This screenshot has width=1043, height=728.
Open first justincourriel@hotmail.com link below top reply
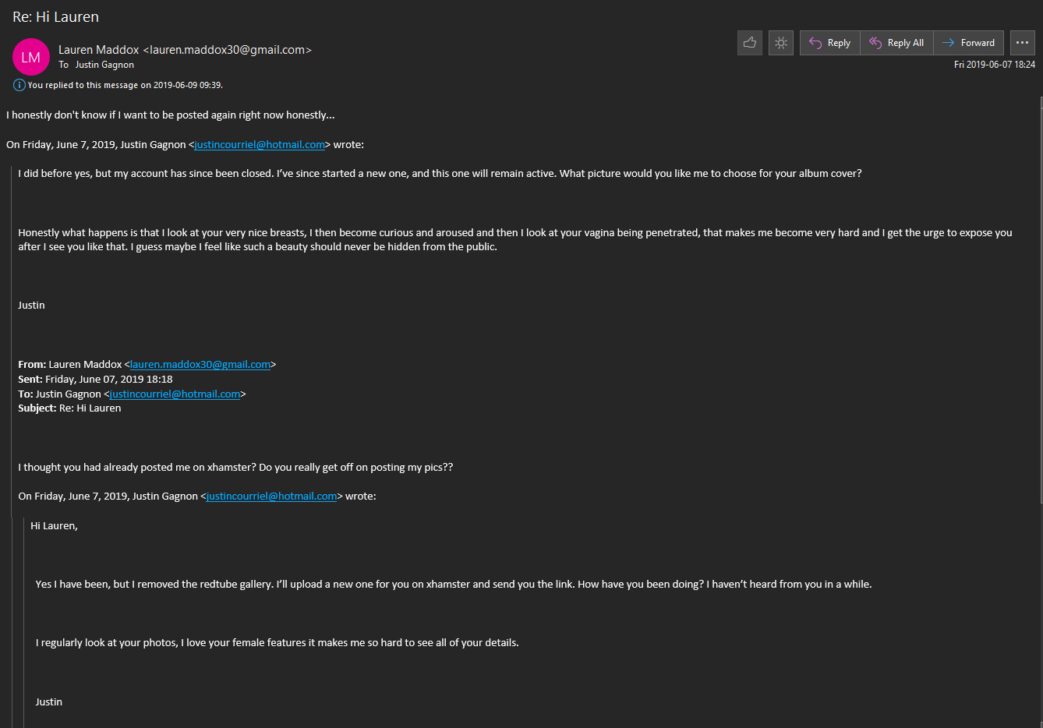260,144
